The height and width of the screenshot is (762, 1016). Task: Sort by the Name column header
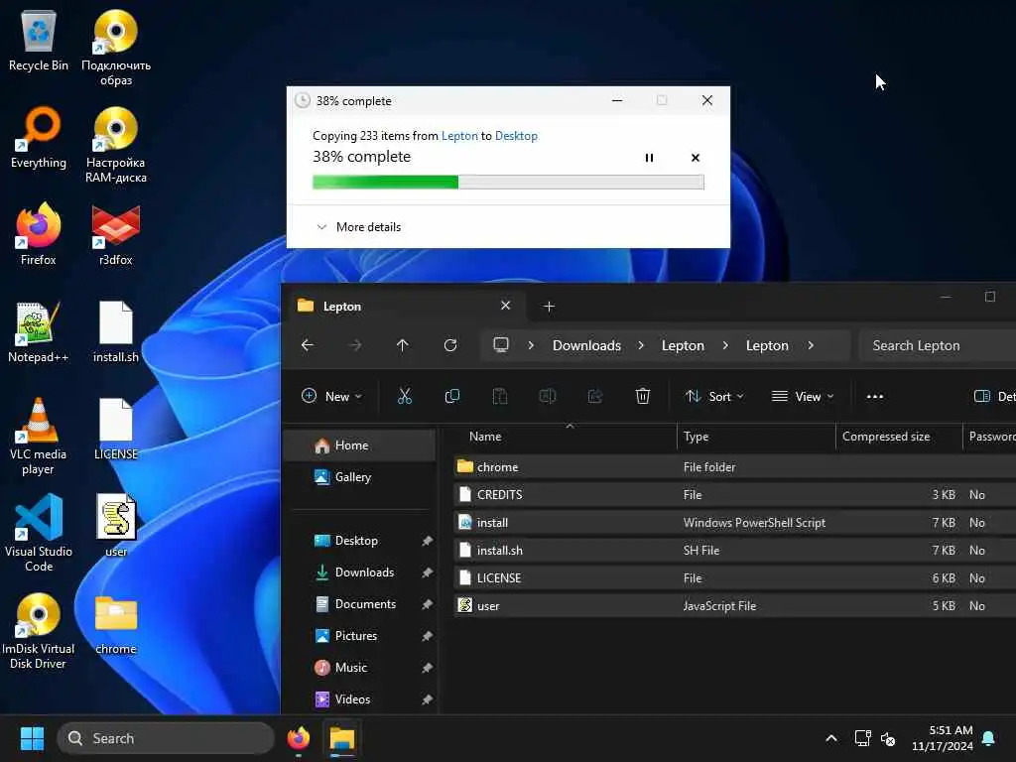484,437
